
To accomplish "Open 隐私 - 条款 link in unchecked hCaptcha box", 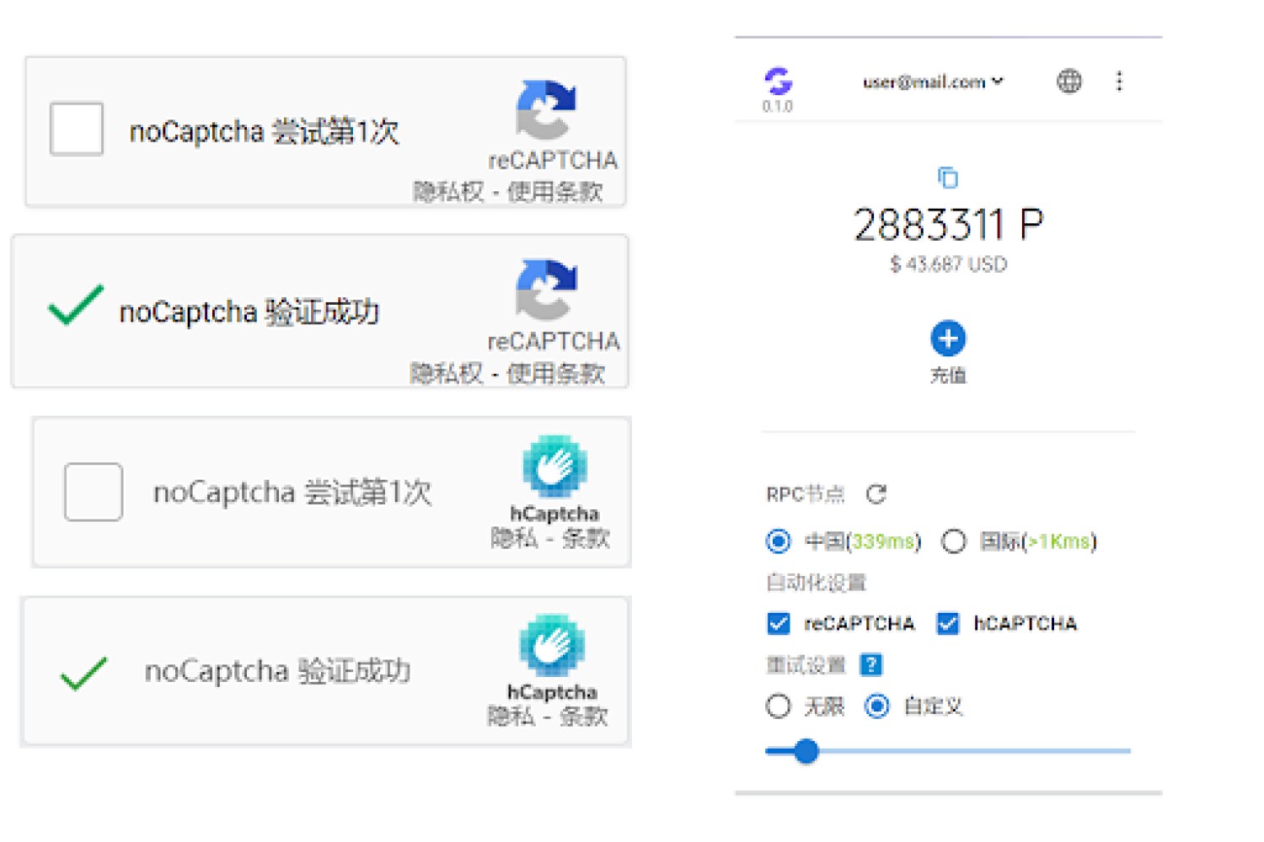I will tap(550, 537).
